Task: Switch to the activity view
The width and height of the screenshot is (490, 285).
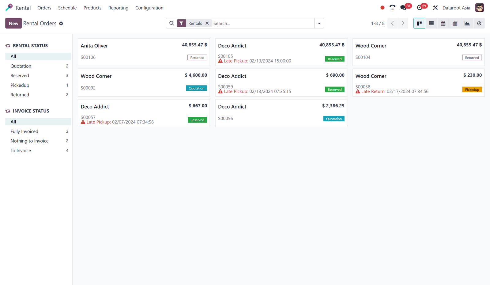Action: 479,23
